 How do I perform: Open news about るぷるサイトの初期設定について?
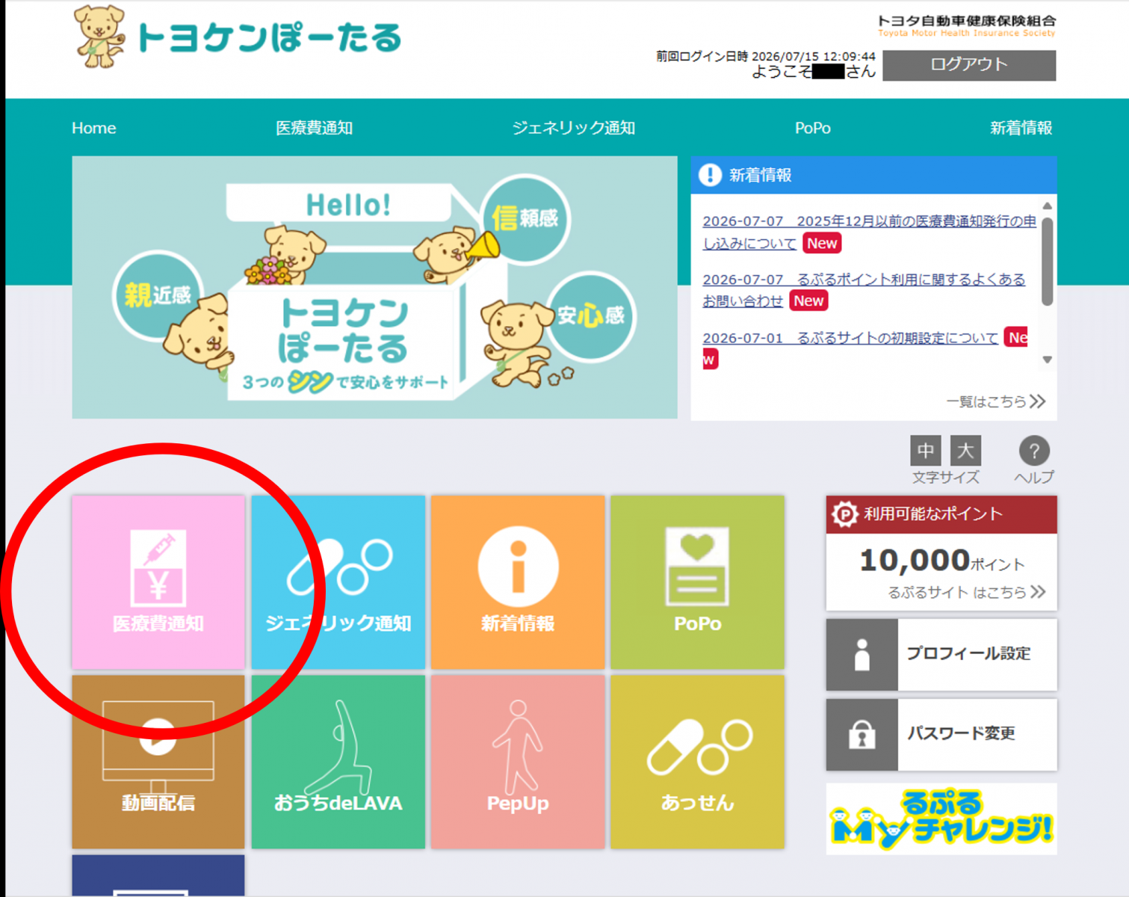pyautogui.click(x=850, y=338)
